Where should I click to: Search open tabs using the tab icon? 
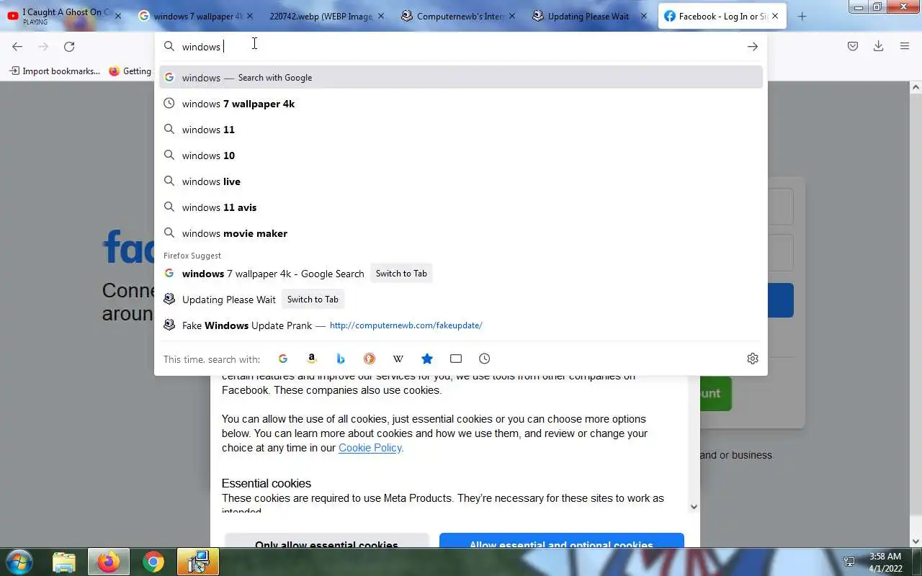point(456,359)
